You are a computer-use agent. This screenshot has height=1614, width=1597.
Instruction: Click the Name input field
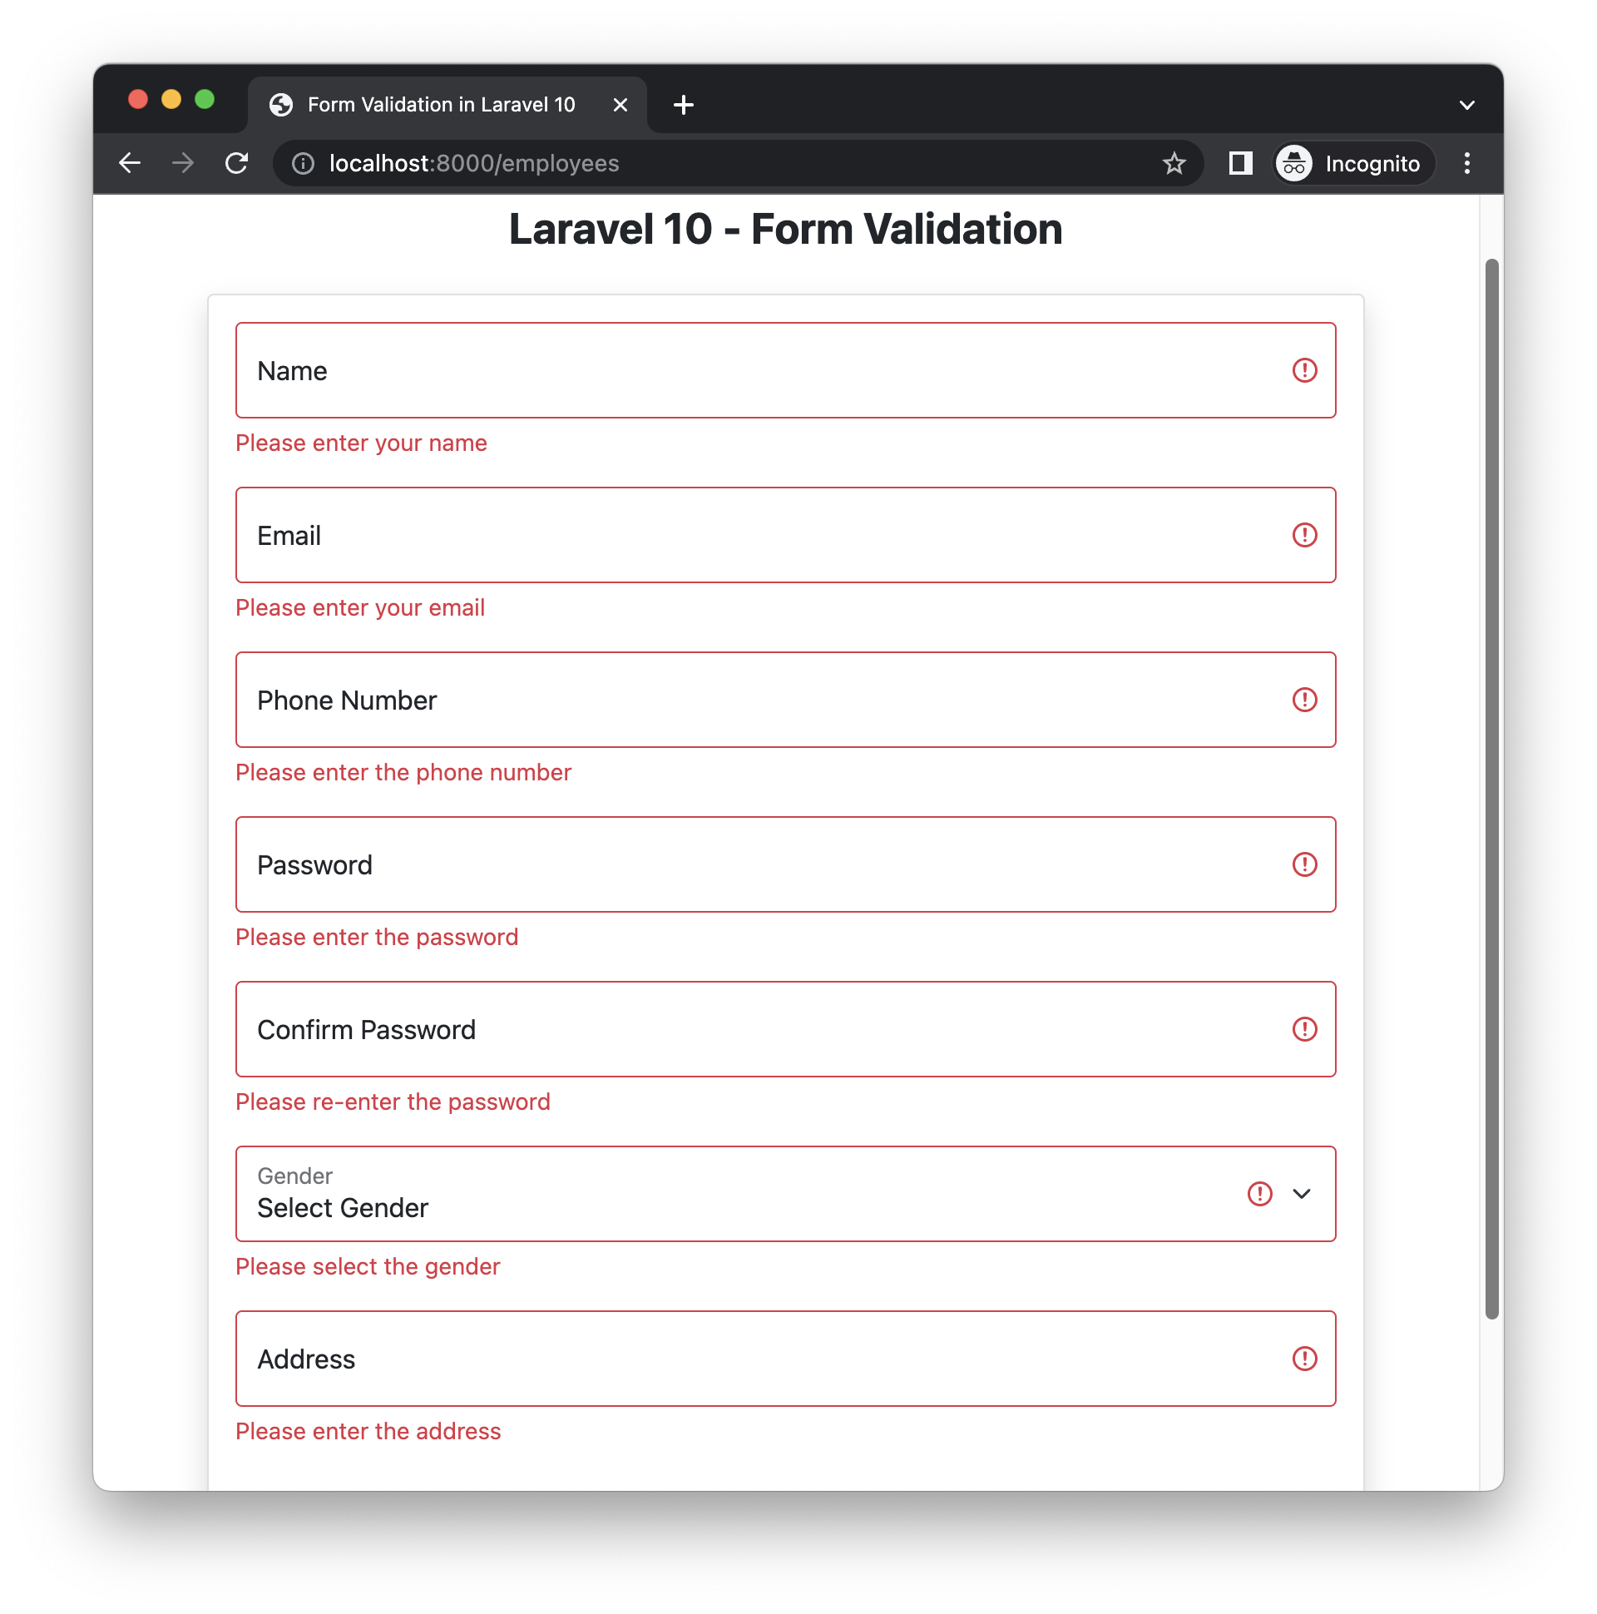click(787, 370)
